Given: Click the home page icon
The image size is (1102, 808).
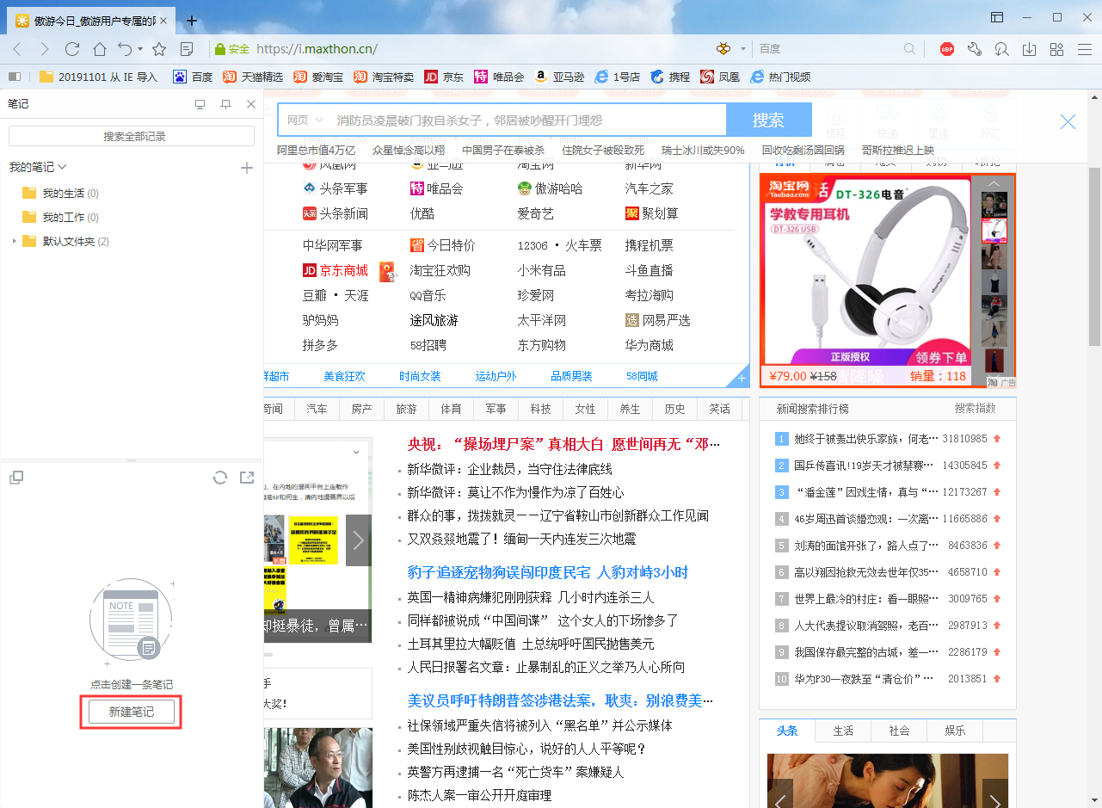Looking at the screenshot, I should [x=100, y=49].
